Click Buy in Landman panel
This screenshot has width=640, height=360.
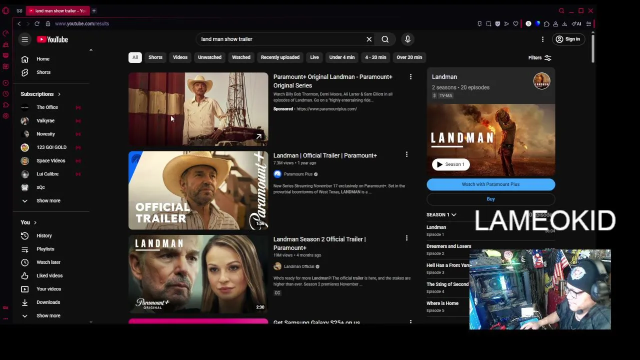pos(490,199)
